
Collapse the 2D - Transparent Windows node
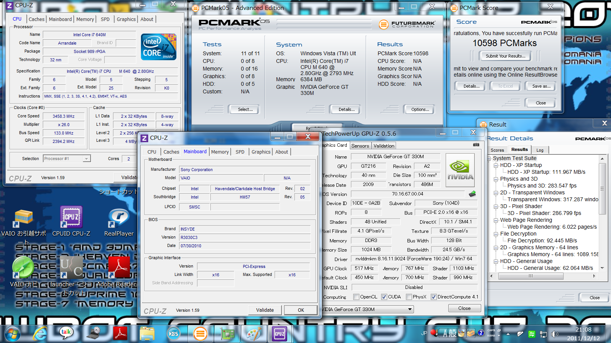click(496, 193)
